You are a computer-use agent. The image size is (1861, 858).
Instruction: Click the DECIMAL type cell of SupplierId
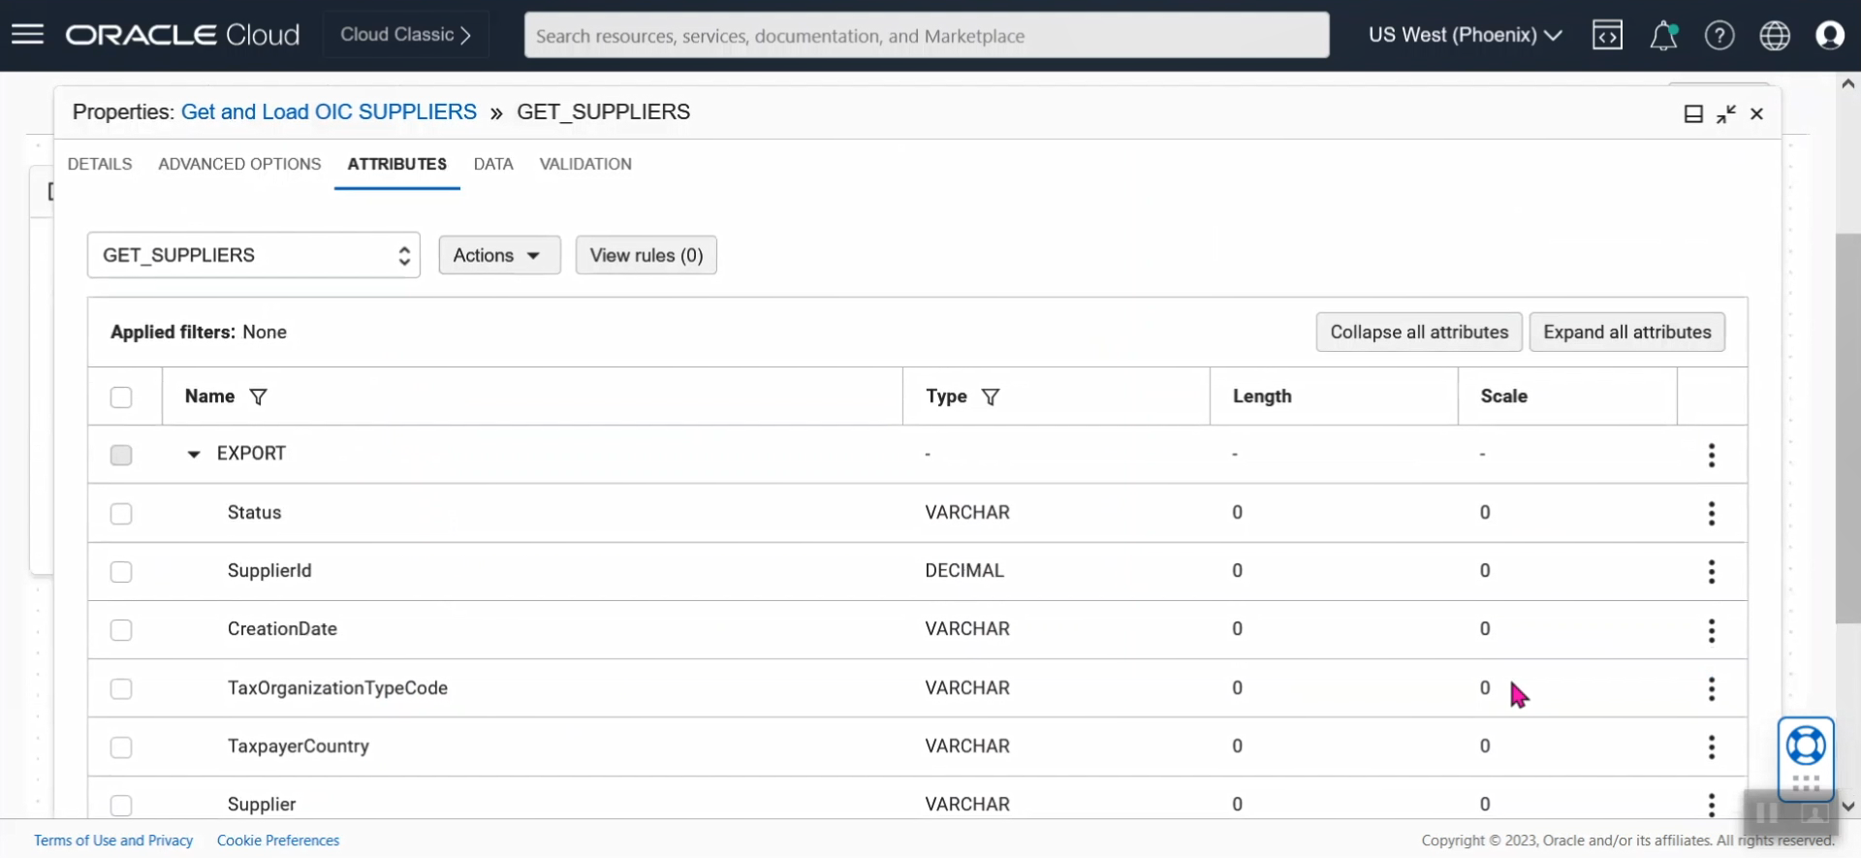pyautogui.click(x=964, y=571)
